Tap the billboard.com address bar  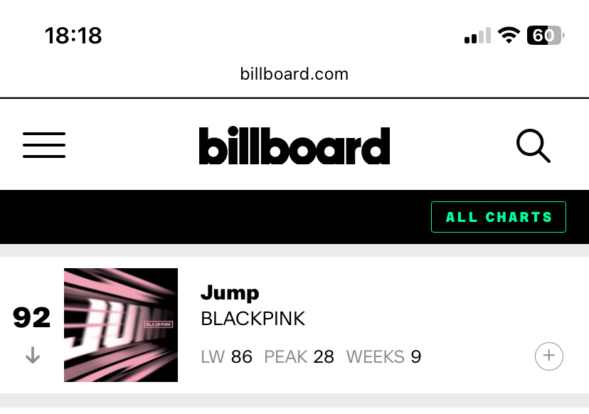(x=294, y=74)
